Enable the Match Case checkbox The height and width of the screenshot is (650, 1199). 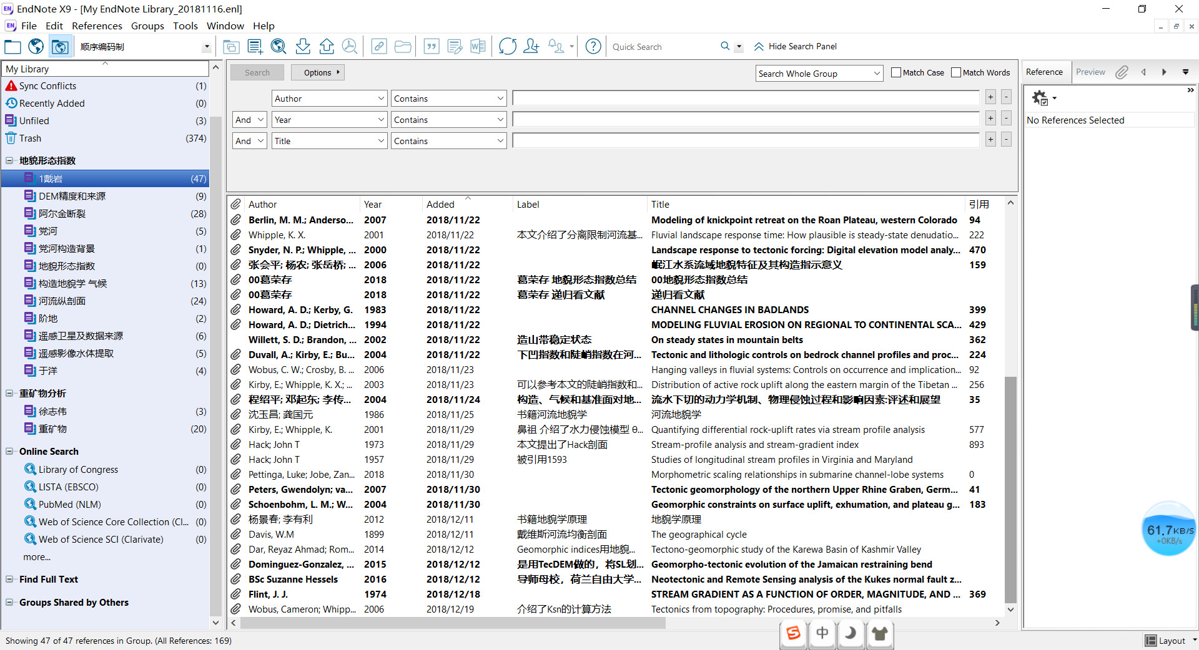click(896, 72)
